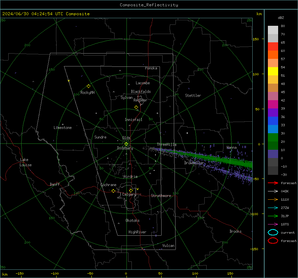Select the RockyMH label
Viewport: 298px width, 278px height.
(x=87, y=93)
